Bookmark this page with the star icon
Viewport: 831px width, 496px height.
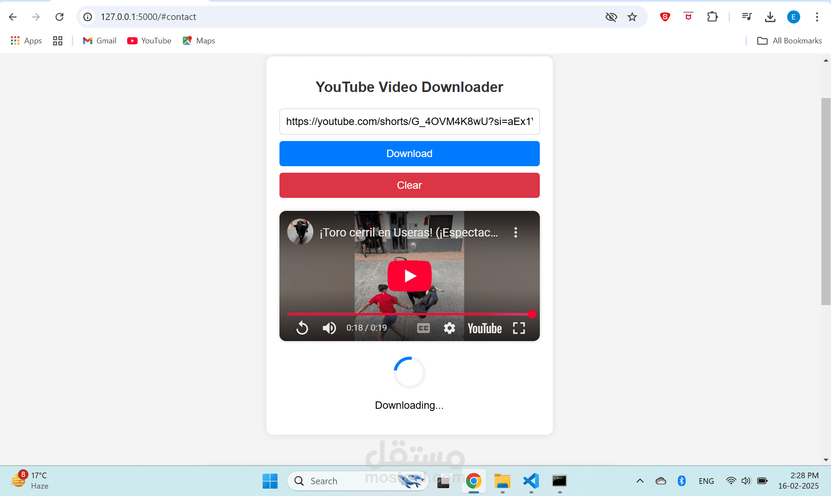click(632, 17)
